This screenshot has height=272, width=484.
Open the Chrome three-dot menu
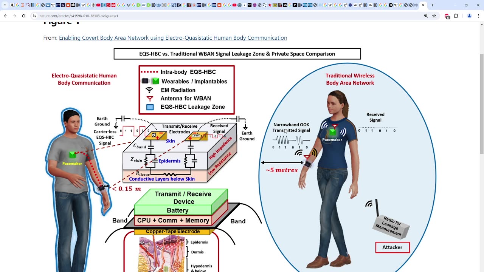click(478, 16)
